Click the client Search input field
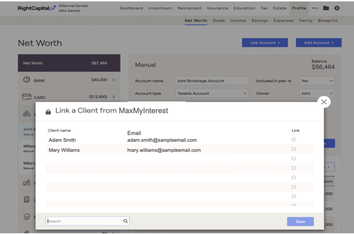The height and width of the screenshot is (234, 354). pos(84,221)
